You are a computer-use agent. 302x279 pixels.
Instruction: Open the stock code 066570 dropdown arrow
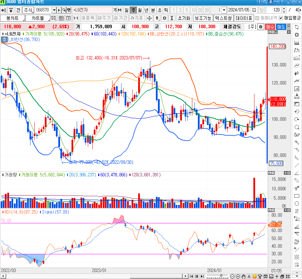pos(54,10)
